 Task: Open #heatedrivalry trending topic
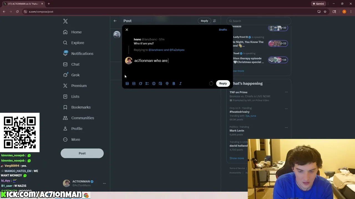[240, 112]
